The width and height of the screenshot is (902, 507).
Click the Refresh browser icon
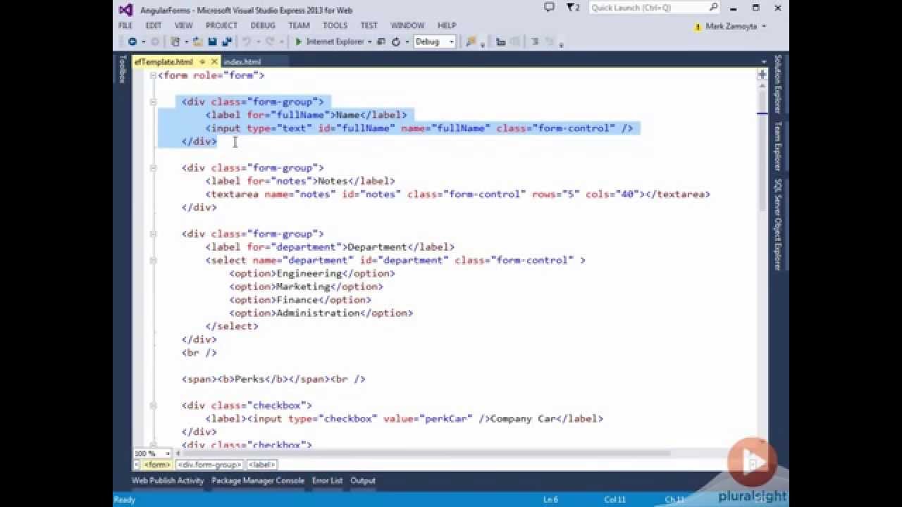pyautogui.click(x=396, y=42)
